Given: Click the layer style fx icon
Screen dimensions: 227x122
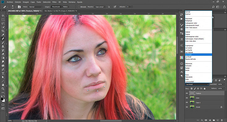Looking at the screenshot, I should coord(202,120).
